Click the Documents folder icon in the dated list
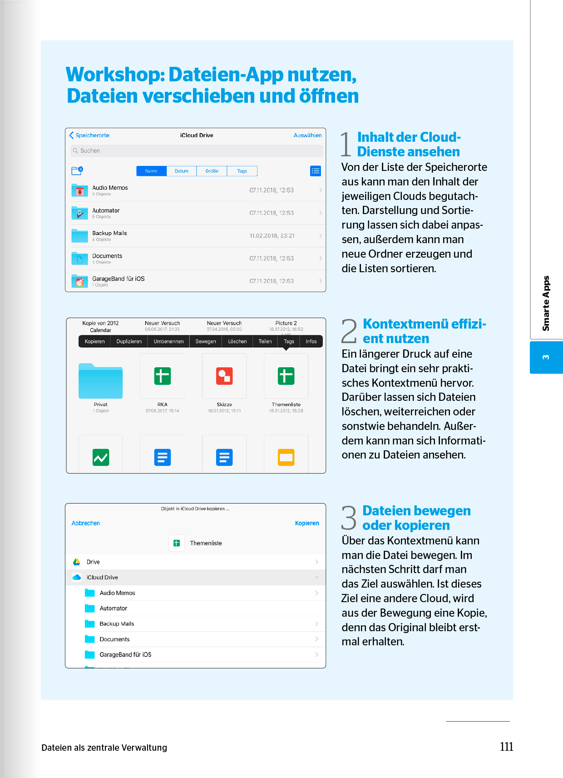 (x=79, y=258)
